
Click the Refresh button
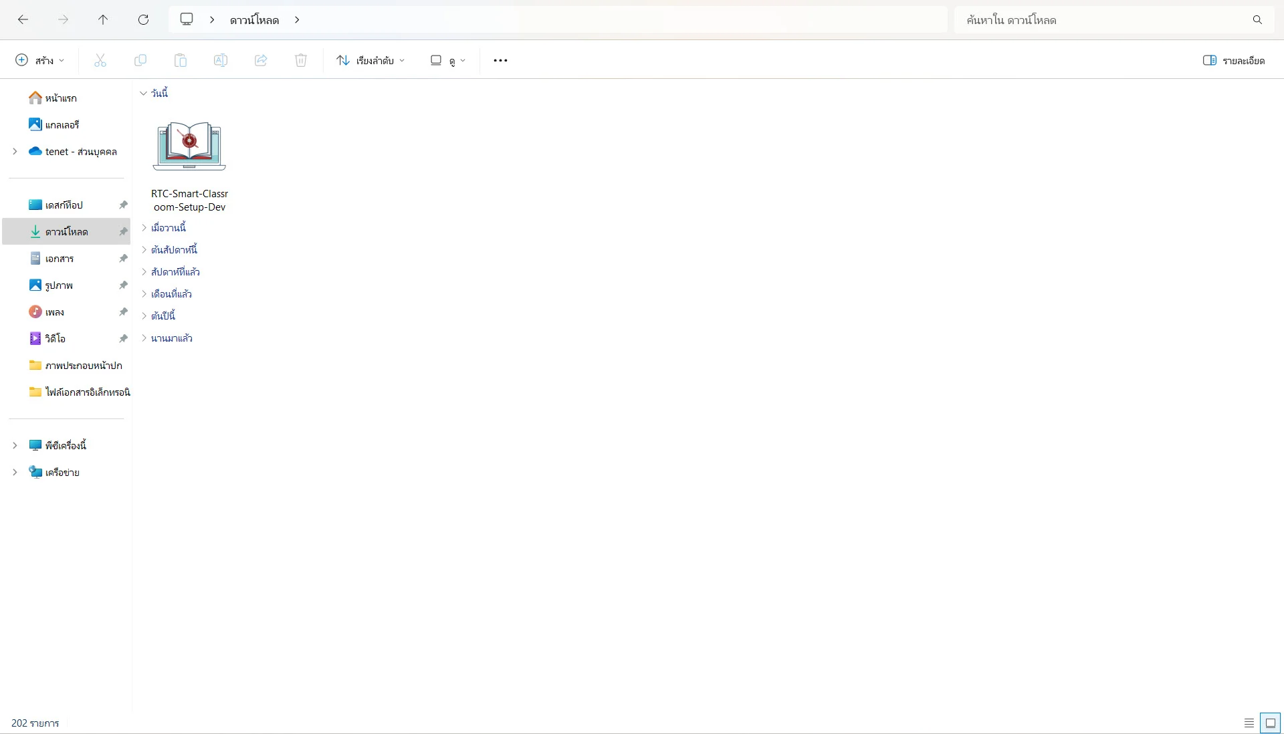143,20
